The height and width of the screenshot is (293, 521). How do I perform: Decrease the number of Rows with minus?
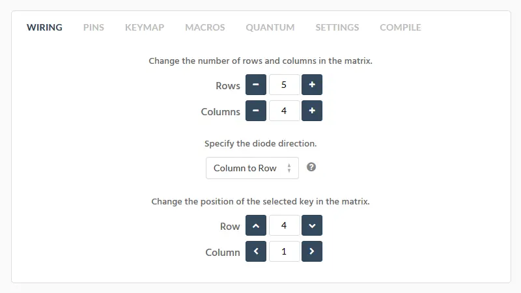(x=256, y=85)
